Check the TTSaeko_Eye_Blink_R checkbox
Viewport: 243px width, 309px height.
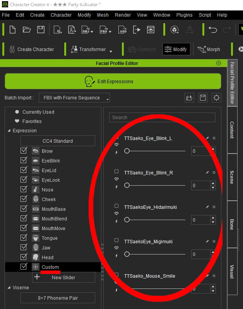(116, 171)
